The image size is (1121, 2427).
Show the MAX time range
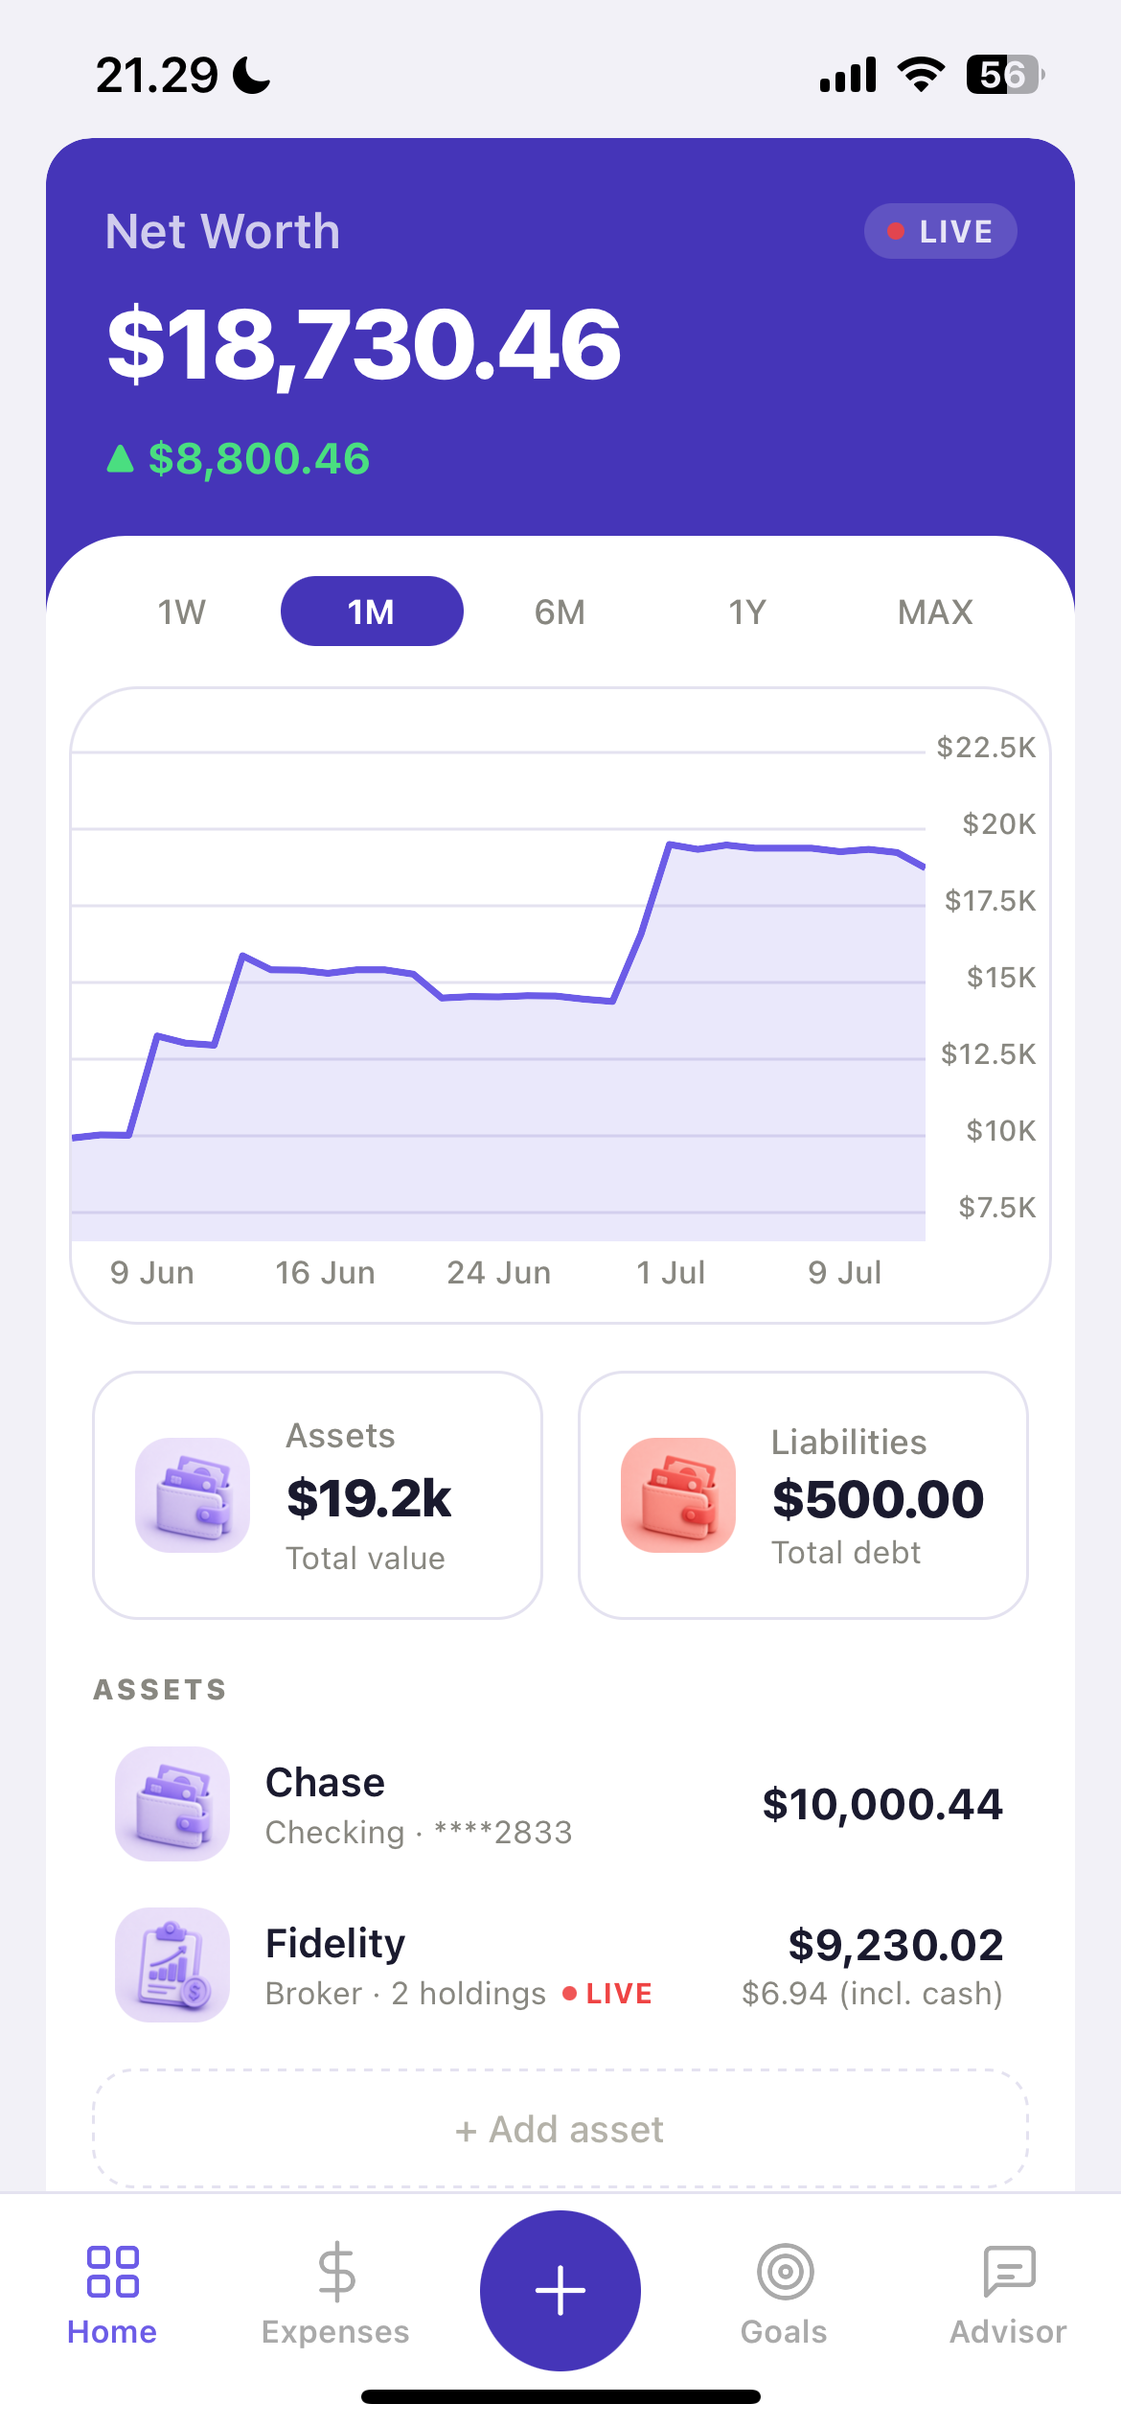935,612
